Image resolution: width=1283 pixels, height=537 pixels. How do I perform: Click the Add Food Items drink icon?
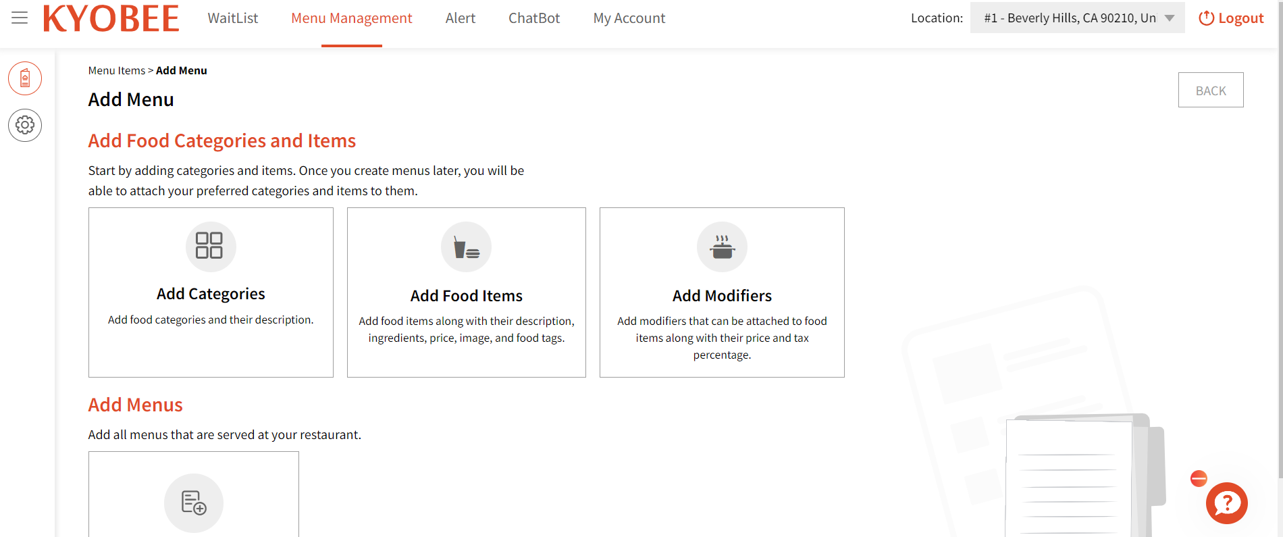point(466,247)
